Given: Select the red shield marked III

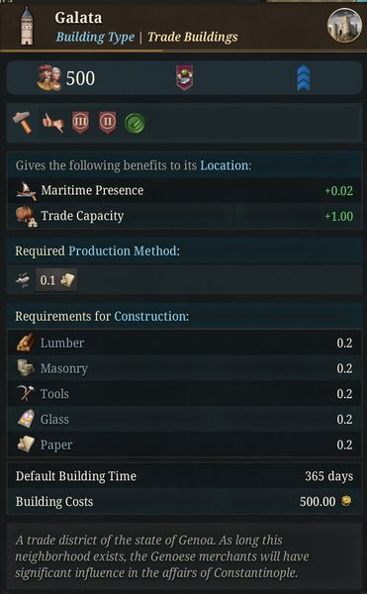Looking at the screenshot, I should 80,123.
